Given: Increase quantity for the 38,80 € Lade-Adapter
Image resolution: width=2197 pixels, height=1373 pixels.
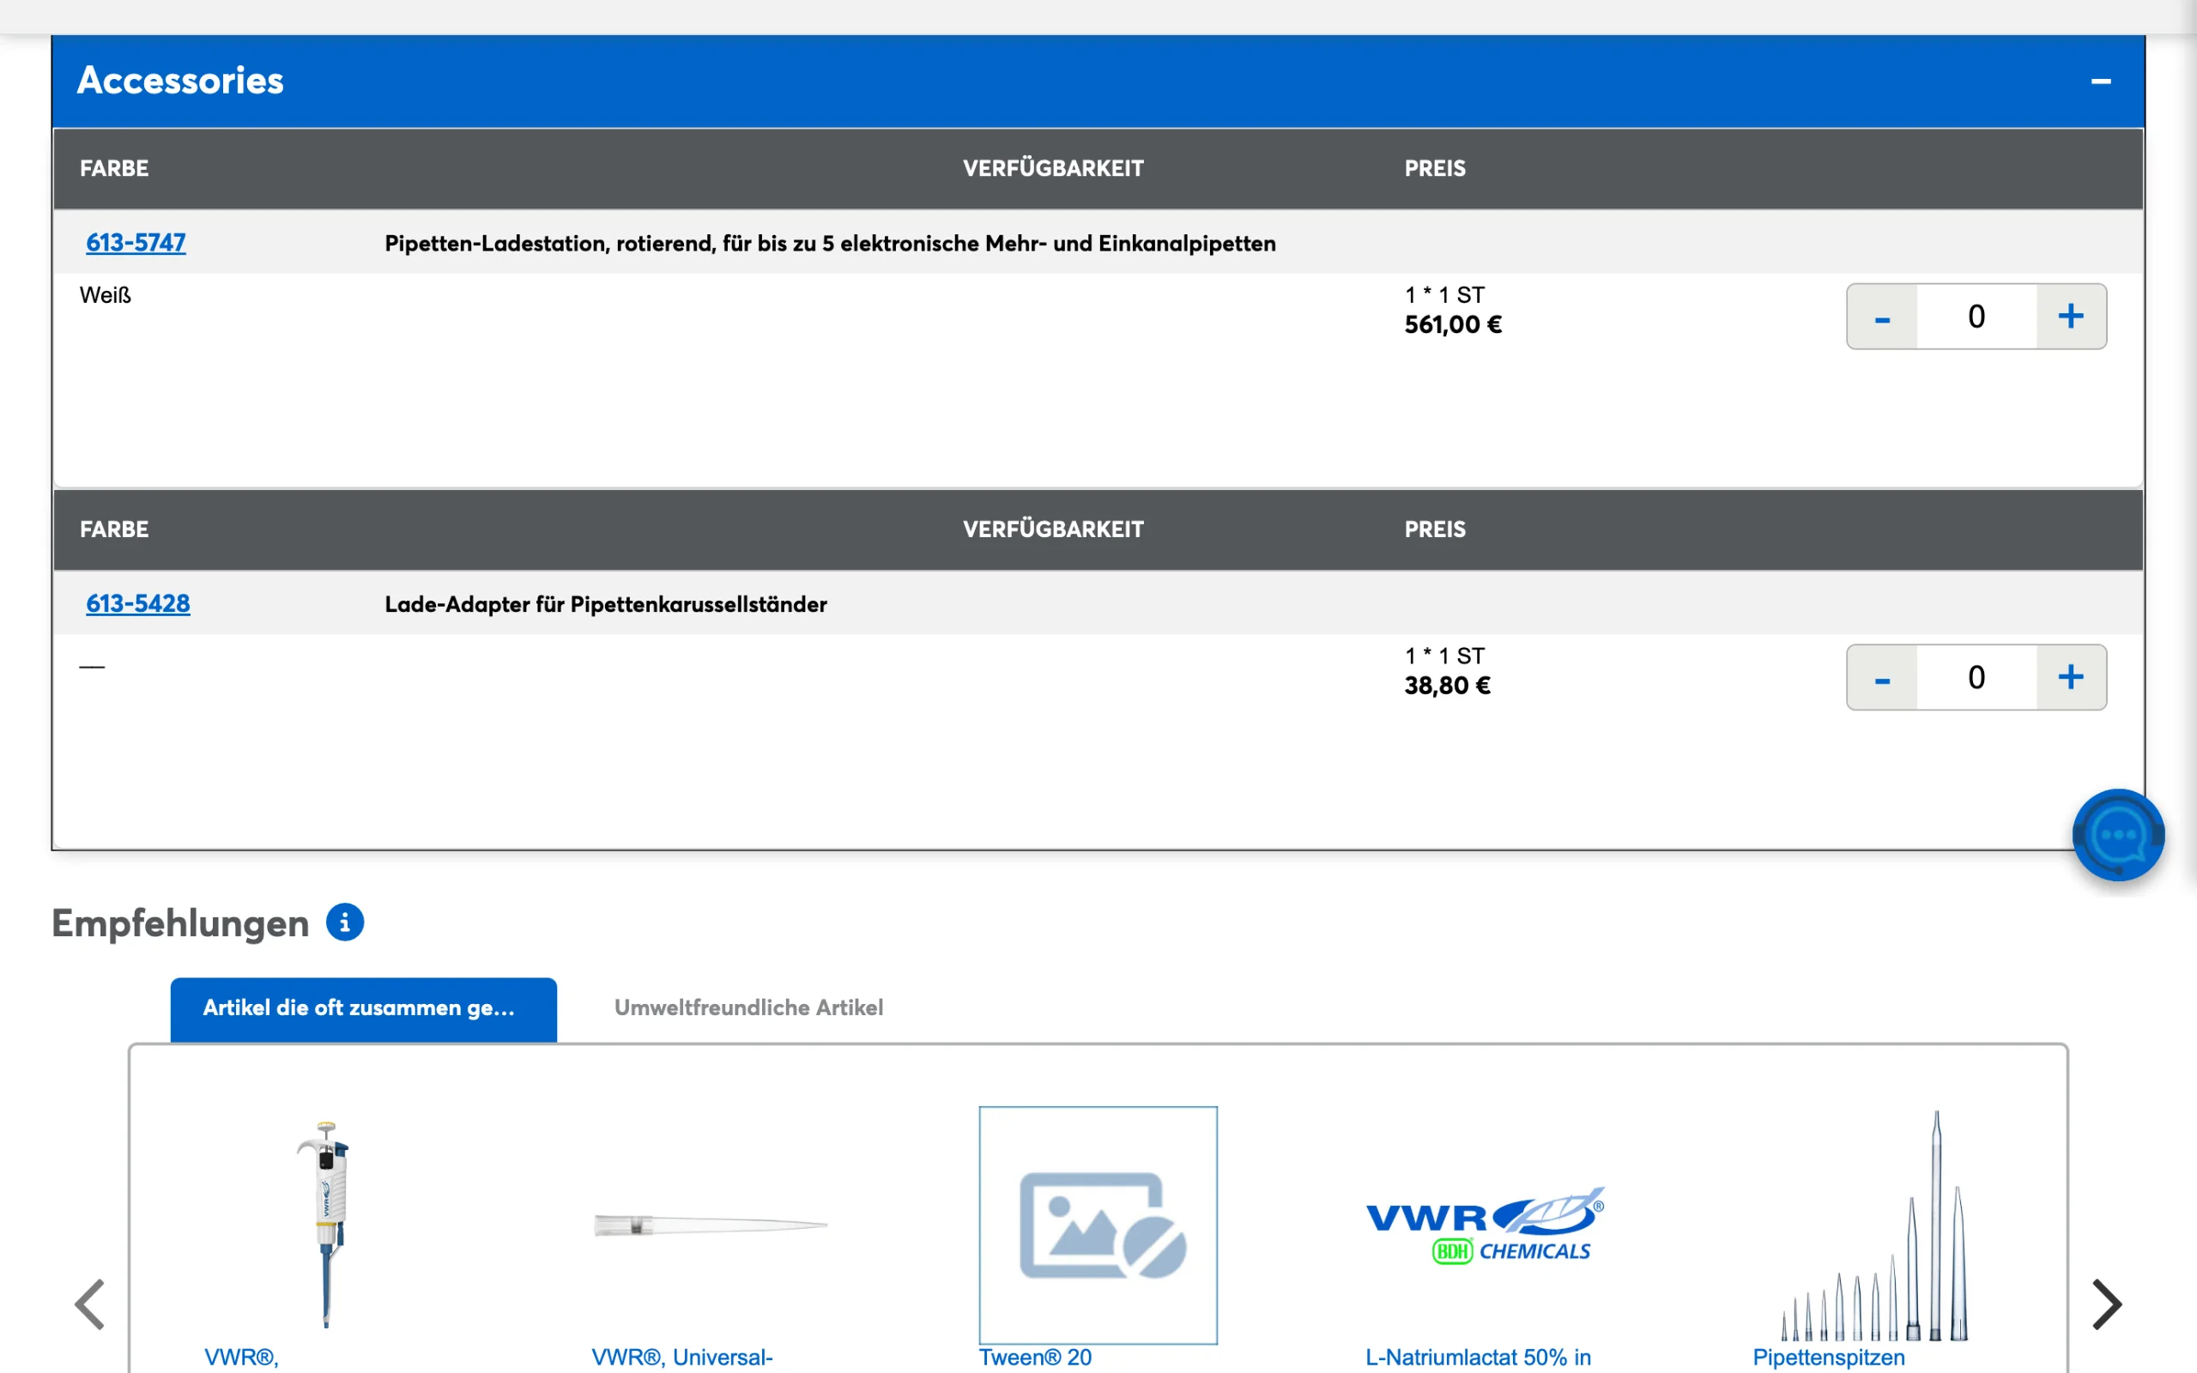Looking at the screenshot, I should [2071, 677].
